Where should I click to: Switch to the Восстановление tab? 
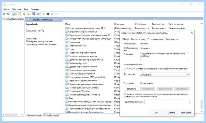pyautogui.click(x=156, y=39)
